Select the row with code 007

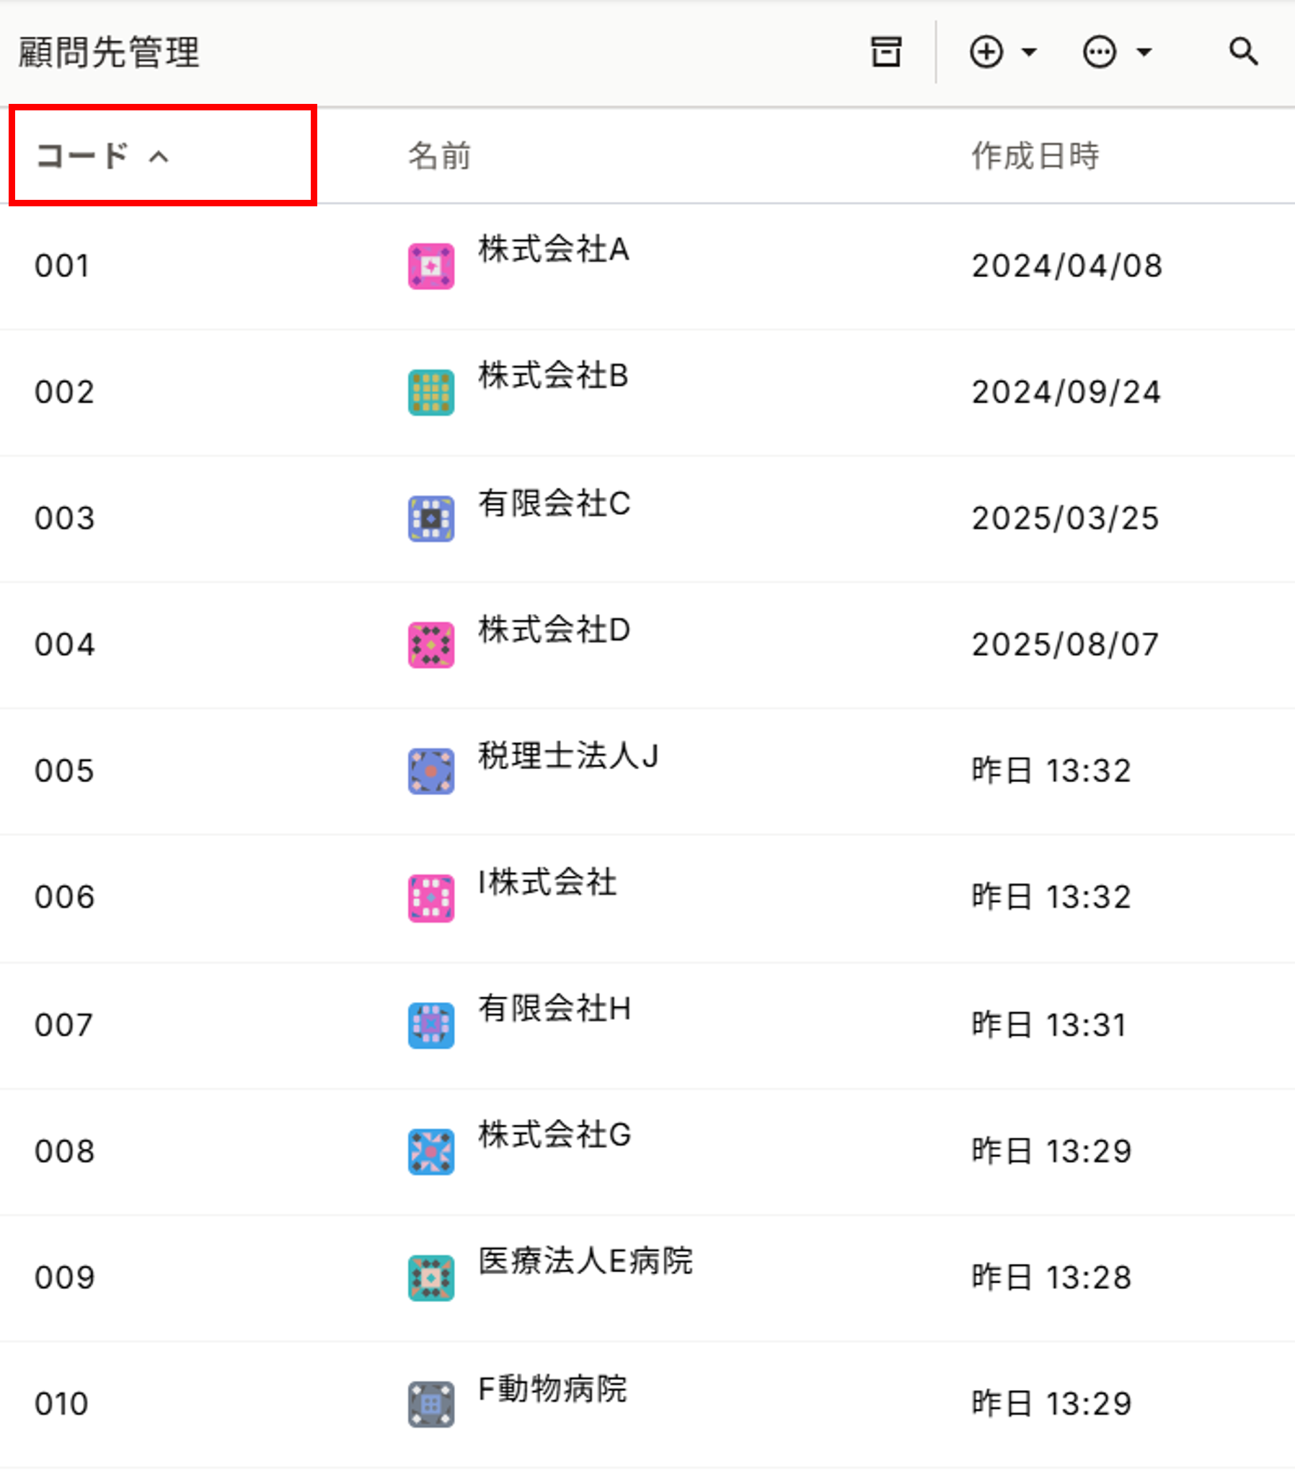click(x=647, y=1024)
